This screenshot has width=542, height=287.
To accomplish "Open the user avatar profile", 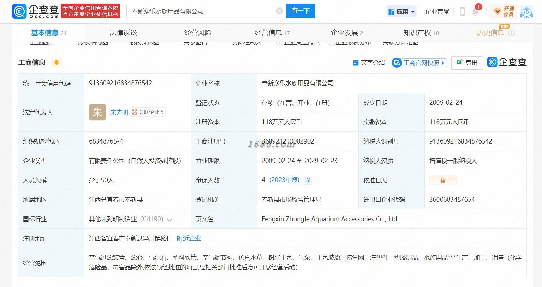I will click(526, 12).
